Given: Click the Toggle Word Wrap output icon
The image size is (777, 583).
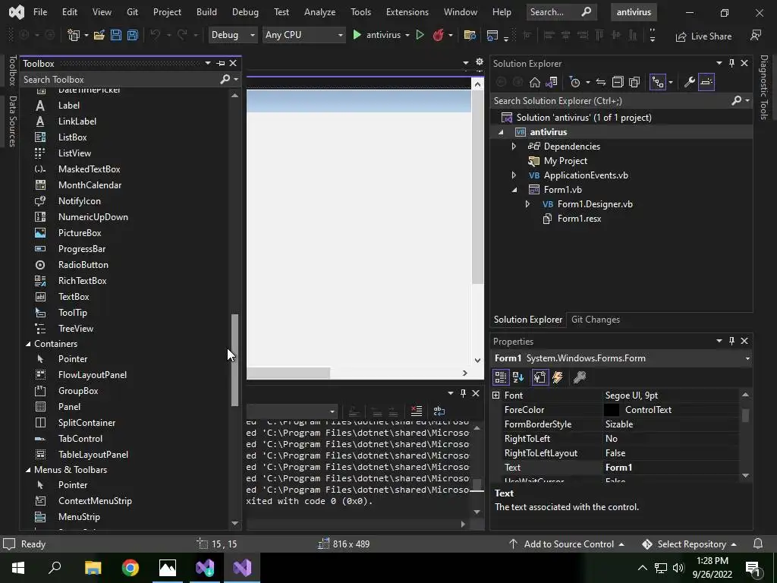Looking at the screenshot, I should [x=439, y=411].
